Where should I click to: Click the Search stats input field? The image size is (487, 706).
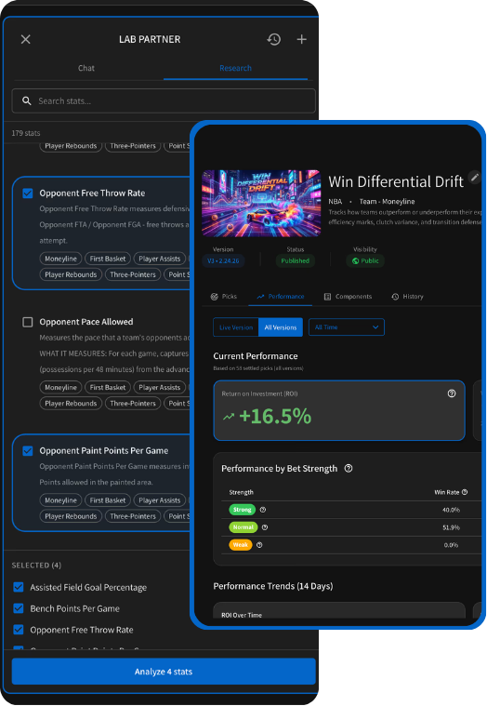pos(164,100)
